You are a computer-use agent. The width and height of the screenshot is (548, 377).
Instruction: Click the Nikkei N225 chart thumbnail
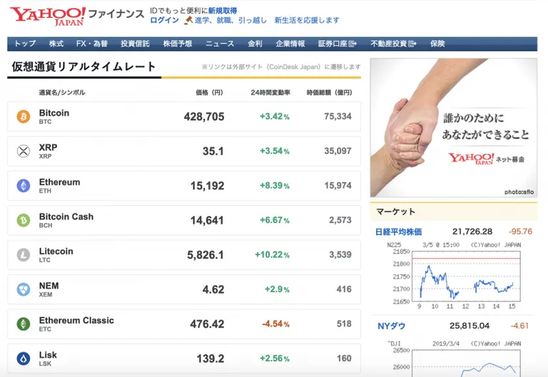[x=454, y=275]
